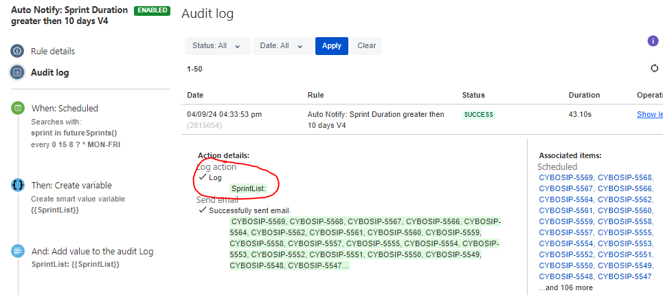The image size is (663, 295).
Task: Click the rule title Auto Notify: Sprint Duration
Action: (x=69, y=15)
